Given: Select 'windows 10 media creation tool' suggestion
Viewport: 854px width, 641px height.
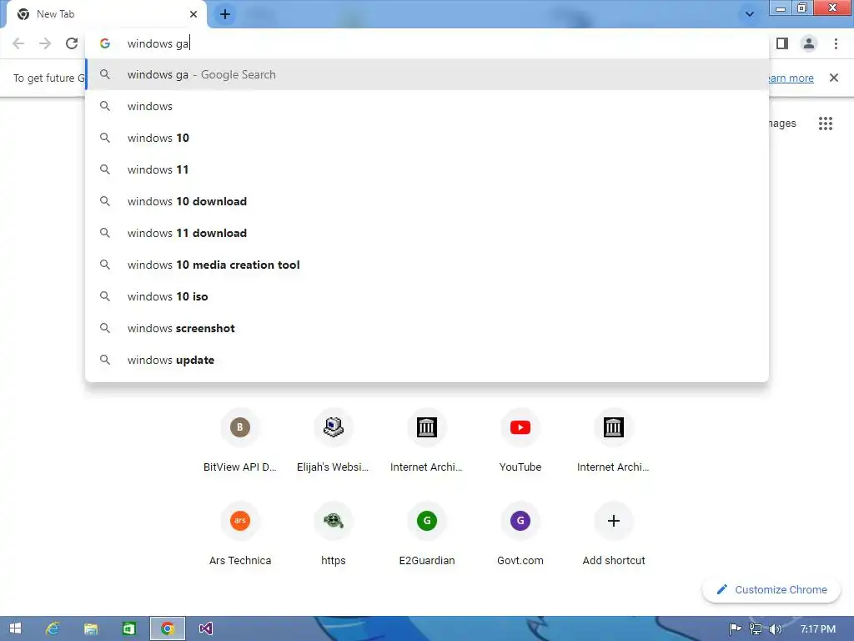Looking at the screenshot, I should 427,265.
